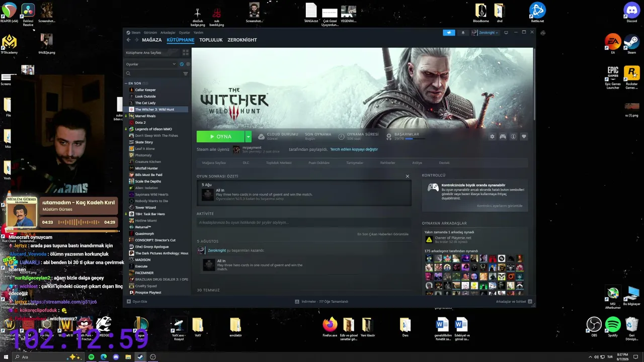Collapse the EN SON category

[x=126, y=83]
